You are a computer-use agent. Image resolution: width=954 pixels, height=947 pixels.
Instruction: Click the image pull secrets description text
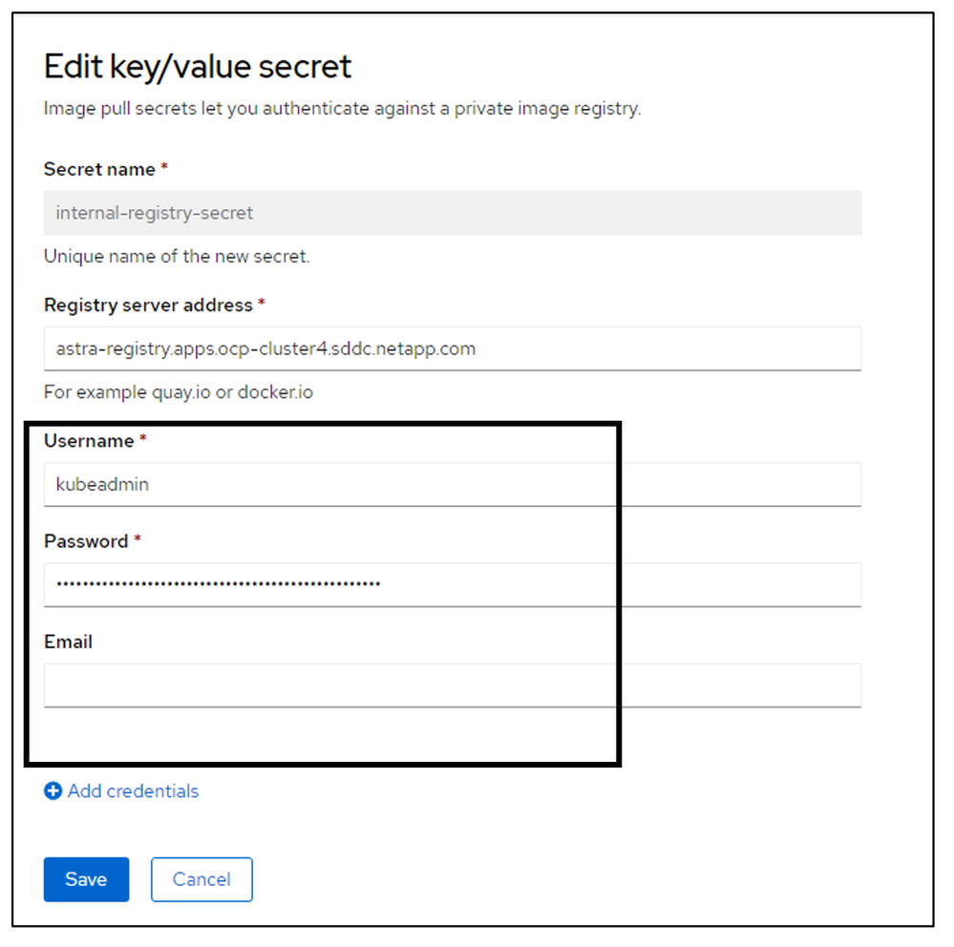click(342, 109)
